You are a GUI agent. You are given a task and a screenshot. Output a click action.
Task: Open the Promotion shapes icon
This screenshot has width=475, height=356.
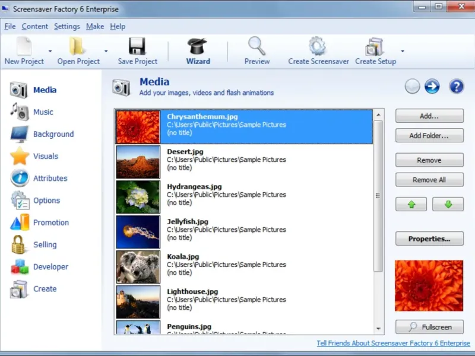pos(20,222)
